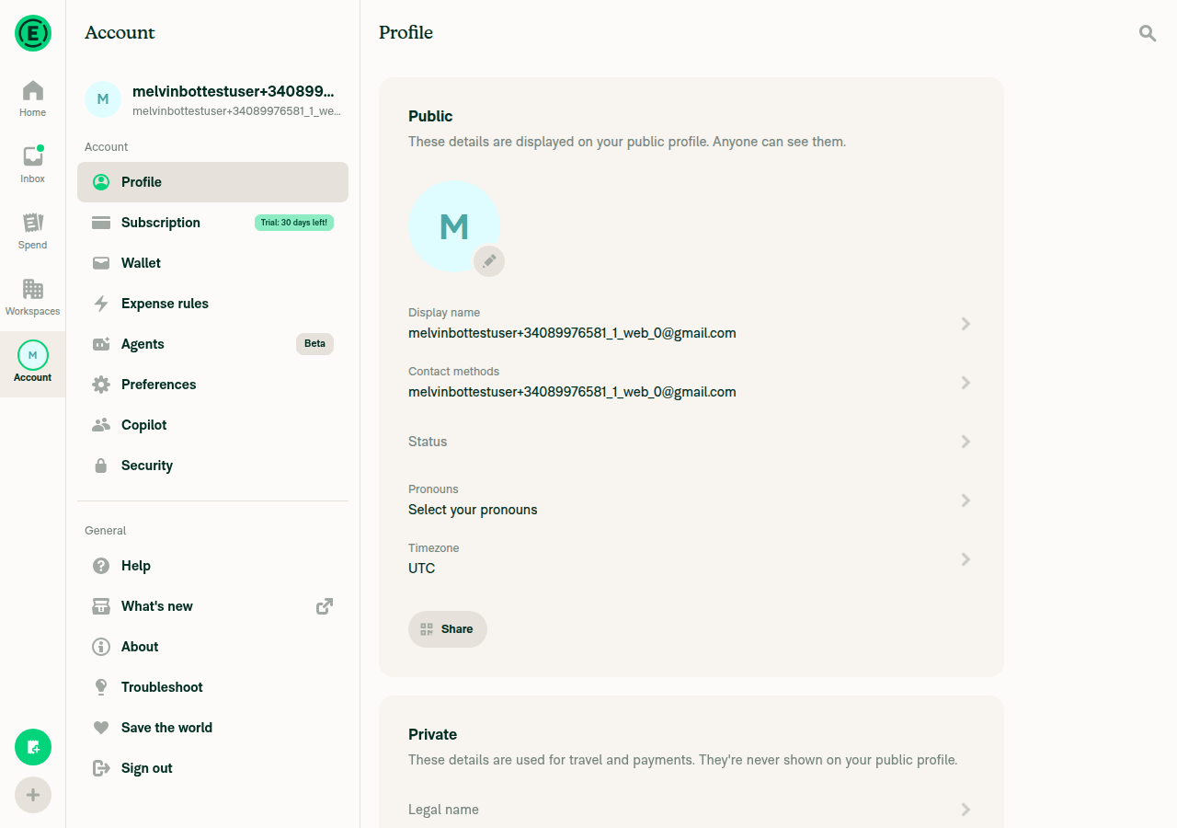This screenshot has height=828, width=1177.
Task: Open Subscription settings
Action: point(212,223)
